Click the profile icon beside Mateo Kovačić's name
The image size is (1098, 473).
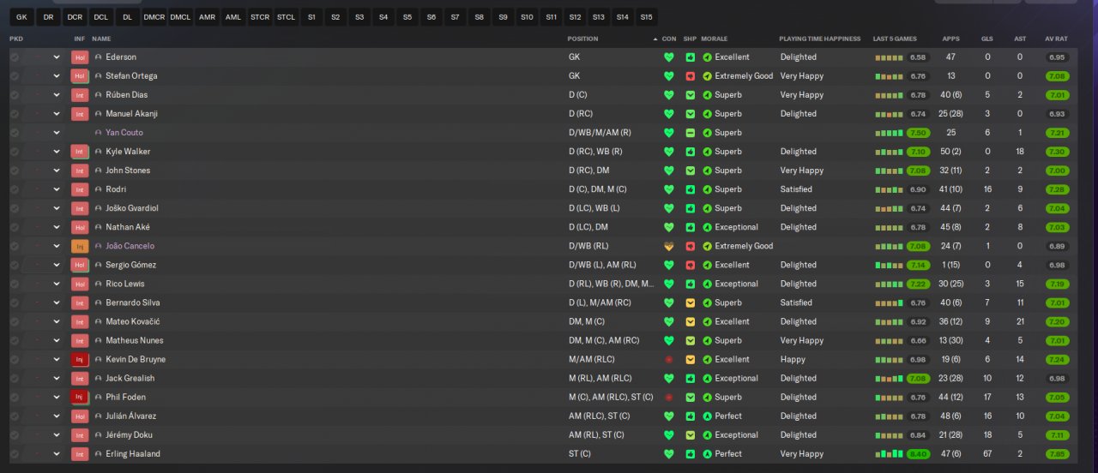[x=99, y=321]
